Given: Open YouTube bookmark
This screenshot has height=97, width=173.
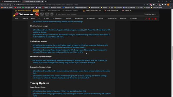Looking at the screenshot, I should tap(18, 8).
